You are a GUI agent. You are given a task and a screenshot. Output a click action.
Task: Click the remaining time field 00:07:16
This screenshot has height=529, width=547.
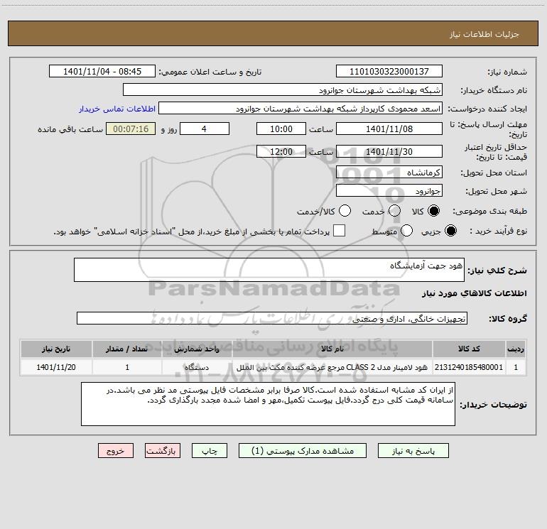[131, 129]
